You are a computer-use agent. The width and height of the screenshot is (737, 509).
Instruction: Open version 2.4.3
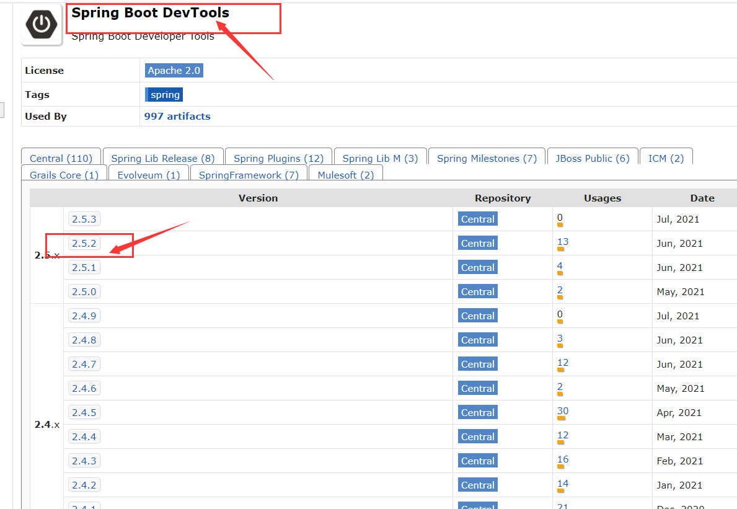pos(84,461)
